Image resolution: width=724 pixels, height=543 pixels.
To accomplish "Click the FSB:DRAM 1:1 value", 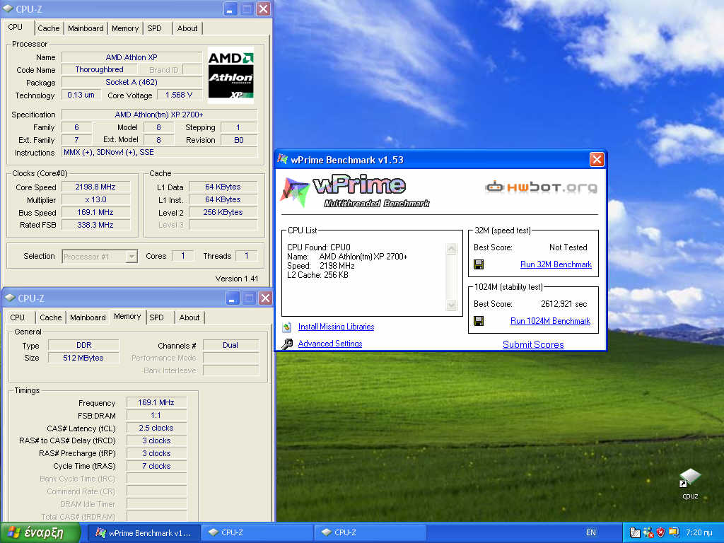I will (x=156, y=415).
